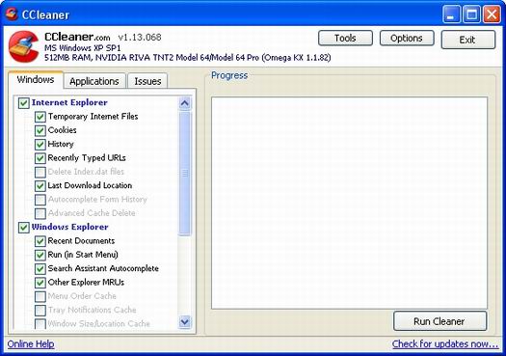Uncheck Recently Typed URLs
The width and height of the screenshot is (506, 356).
(40, 158)
